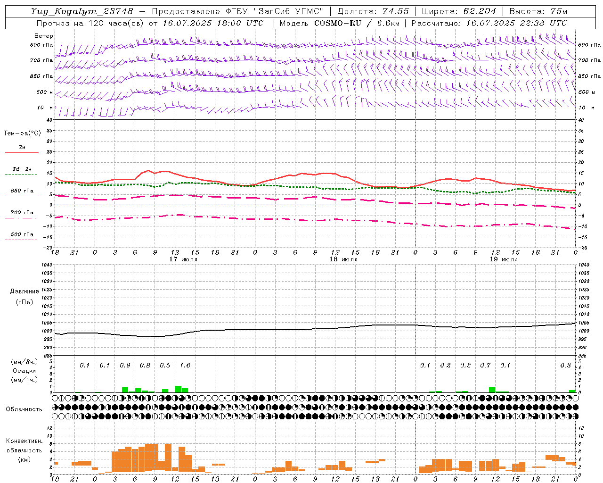Click the Тем-ра(°C) temperature label
Image resolution: width=603 pixels, height=483 pixels.
[22, 133]
